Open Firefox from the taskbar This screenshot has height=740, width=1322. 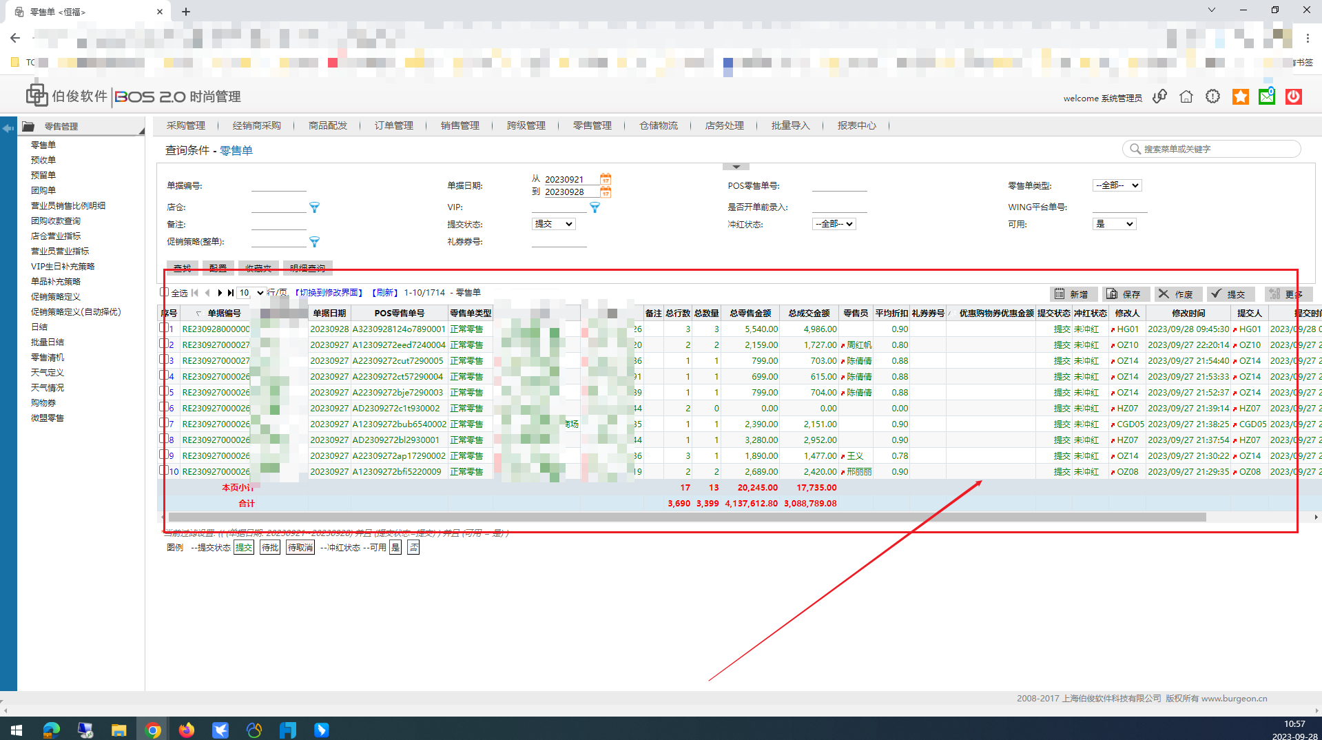pyautogui.click(x=187, y=730)
